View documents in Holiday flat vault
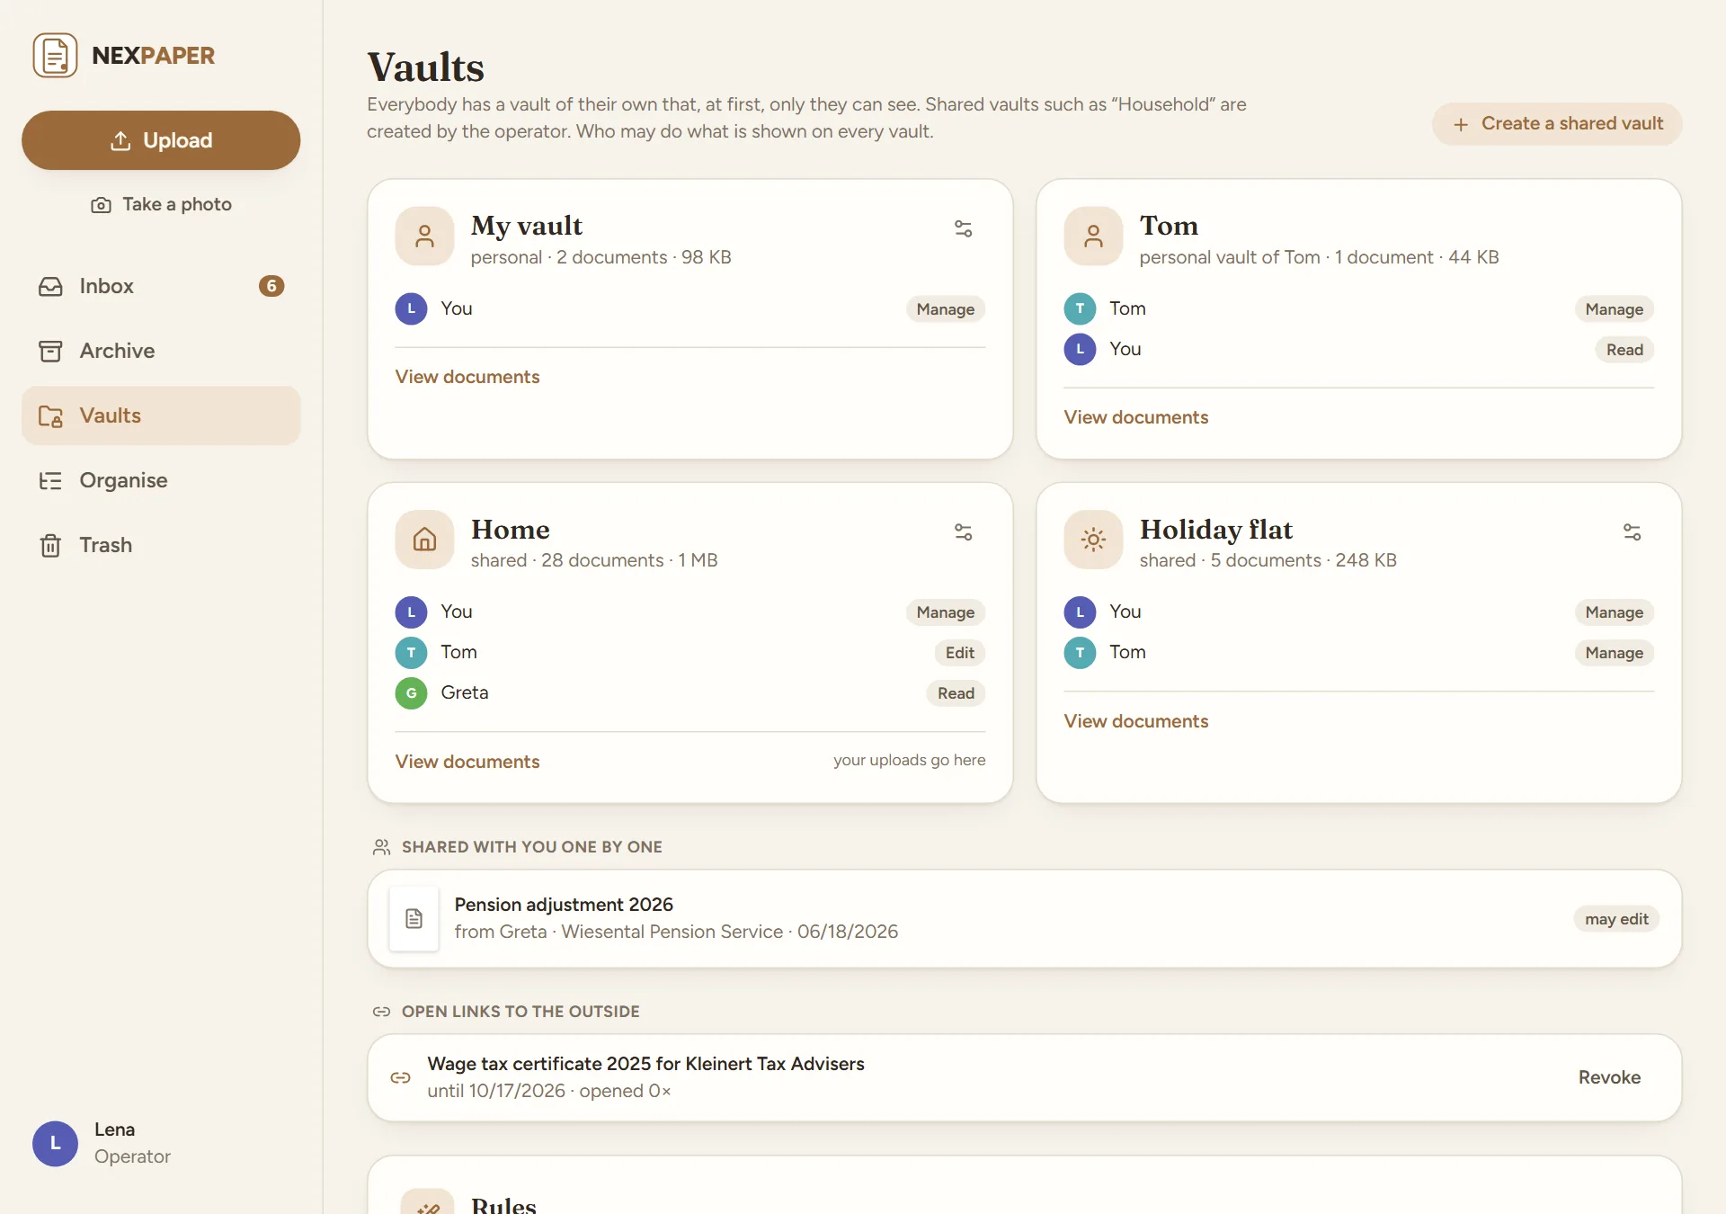This screenshot has width=1726, height=1214. pos(1136,721)
